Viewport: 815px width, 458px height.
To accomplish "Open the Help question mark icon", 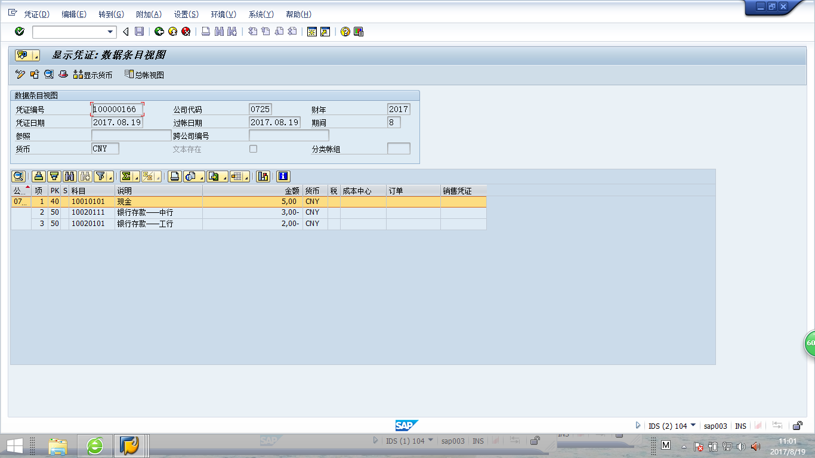I will (x=345, y=32).
